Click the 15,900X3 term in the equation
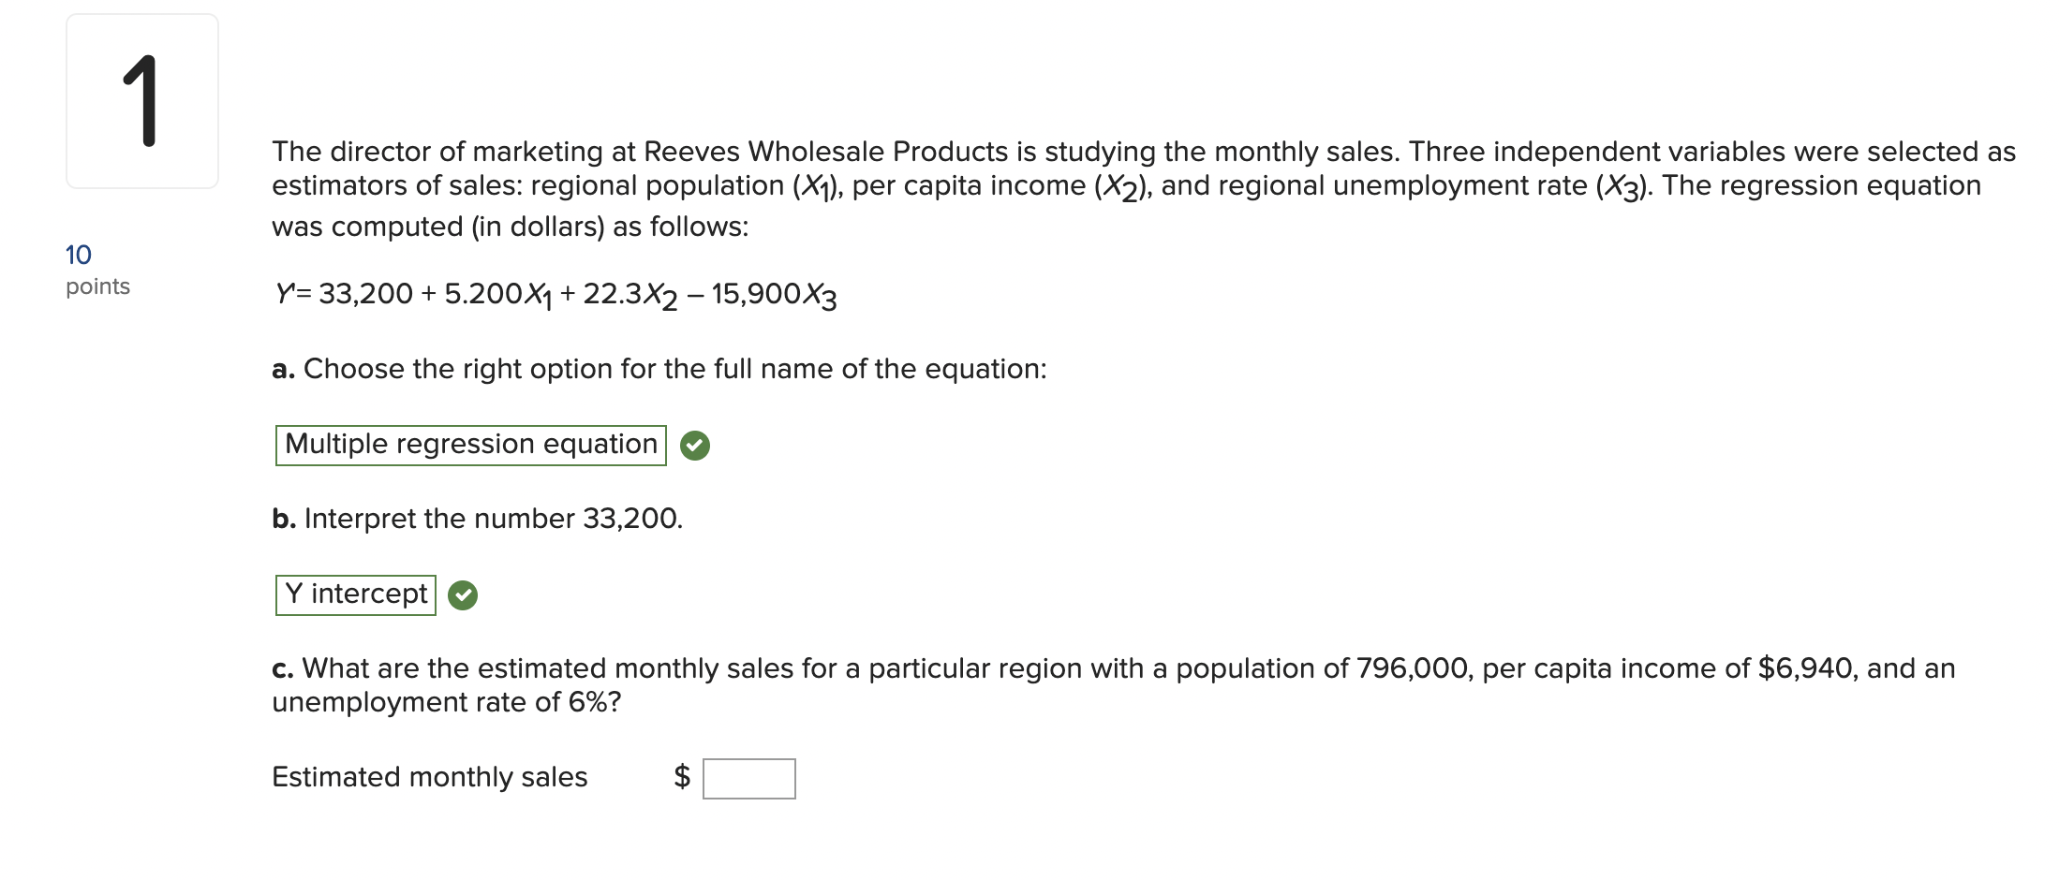This screenshot has width=2059, height=880. click(774, 296)
